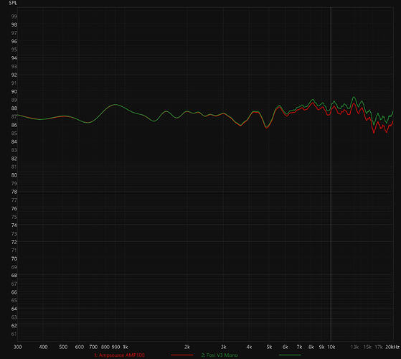Click the SPL axis title

13,3
